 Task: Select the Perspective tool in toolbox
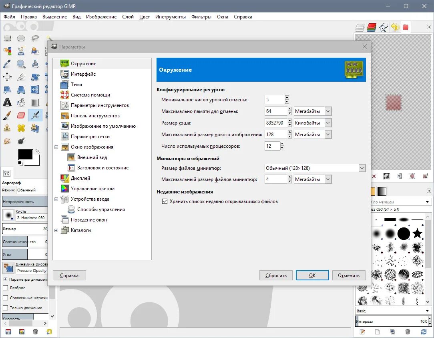[x=21, y=90]
